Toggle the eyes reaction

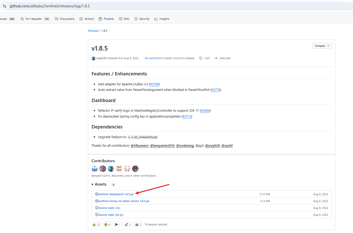139,224
